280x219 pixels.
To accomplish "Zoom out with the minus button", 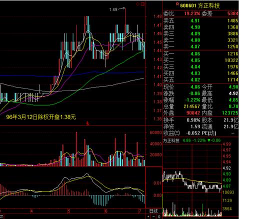I will coord(153,216).
